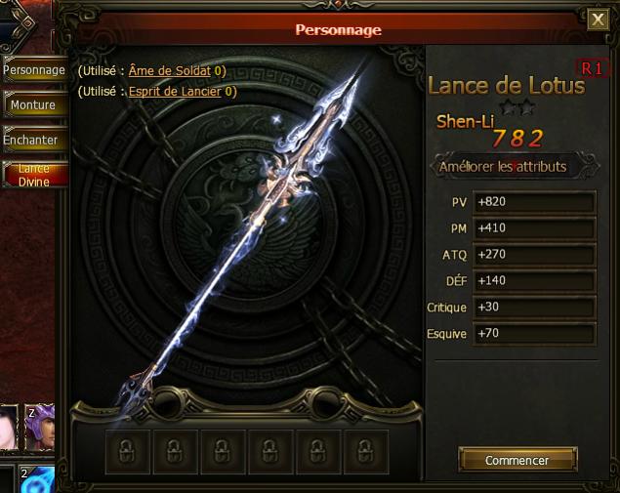Click the first locked slot icon
This screenshot has width=620, height=493.
pyautogui.click(x=128, y=451)
